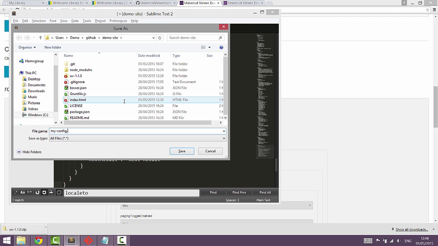Open more view options arrow

pos(209,47)
